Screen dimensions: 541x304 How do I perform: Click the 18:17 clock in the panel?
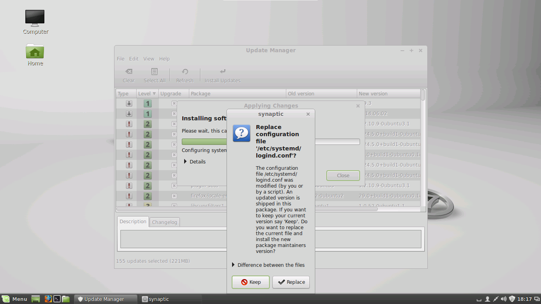tap(524, 299)
